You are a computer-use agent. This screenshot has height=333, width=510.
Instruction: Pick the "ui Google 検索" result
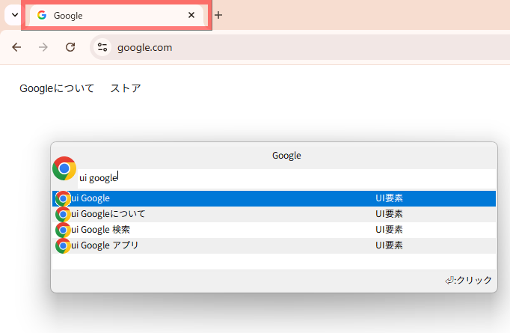[224, 230]
